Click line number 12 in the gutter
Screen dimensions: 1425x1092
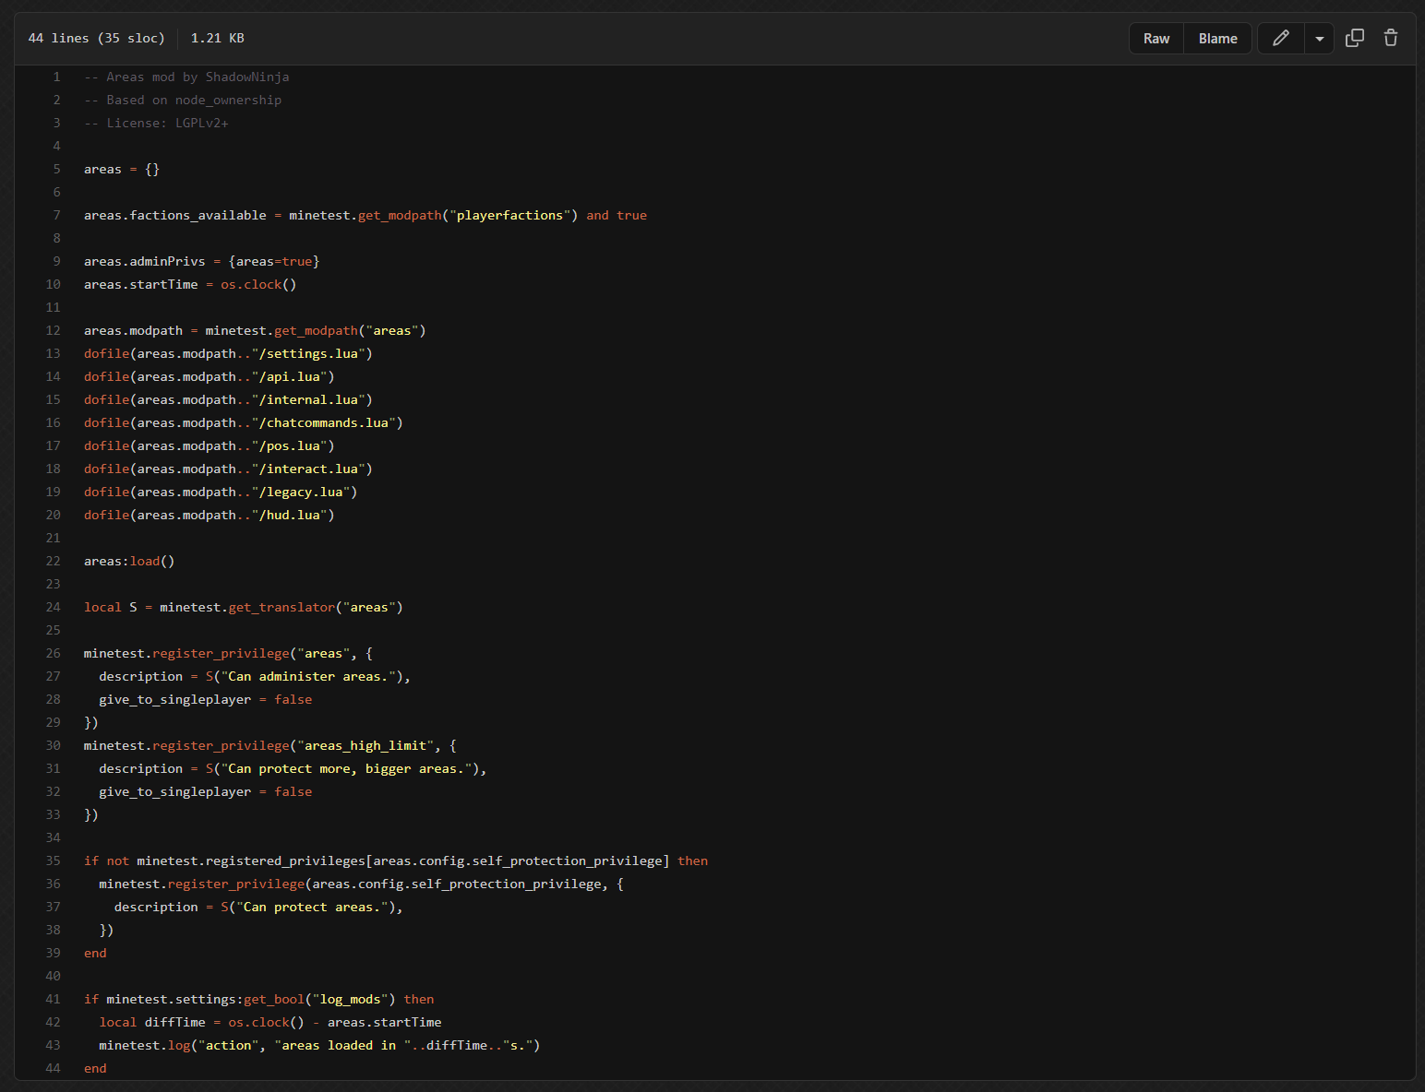click(54, 331)
